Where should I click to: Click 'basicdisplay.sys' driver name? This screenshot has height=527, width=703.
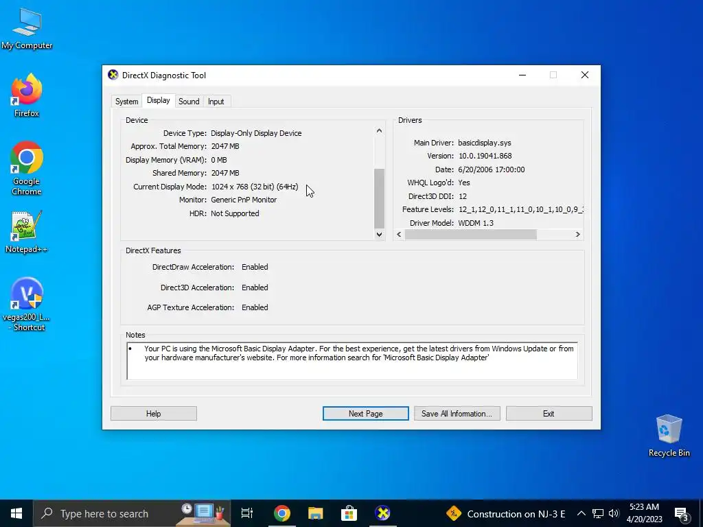coord(484,143)
